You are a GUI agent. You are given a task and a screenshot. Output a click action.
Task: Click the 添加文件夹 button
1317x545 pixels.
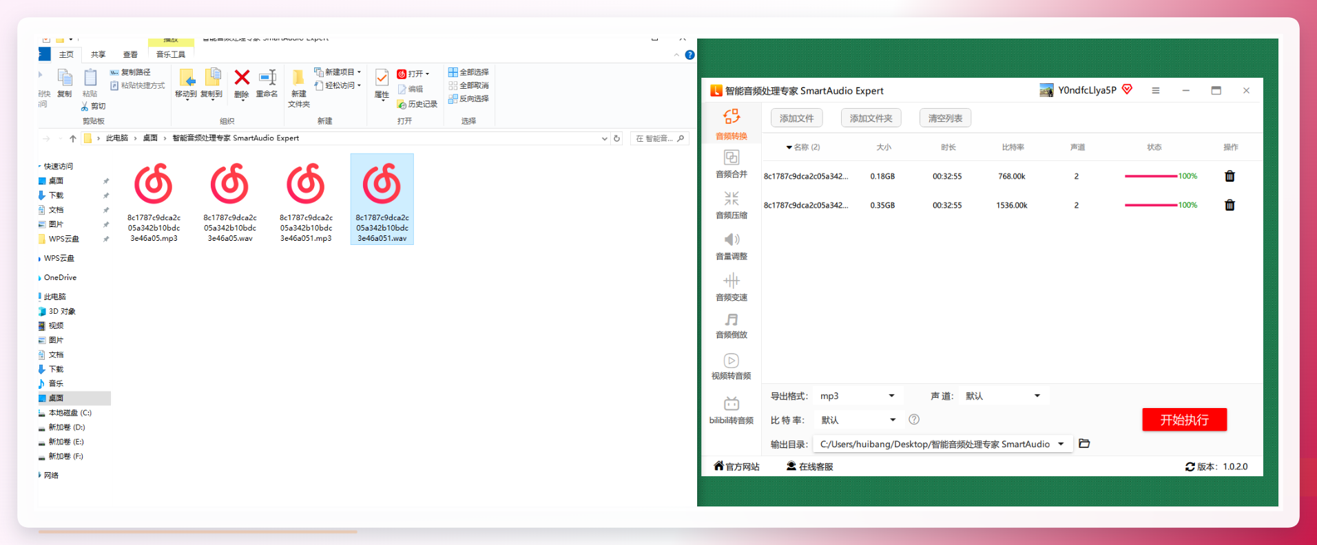(x=871, y=118)
